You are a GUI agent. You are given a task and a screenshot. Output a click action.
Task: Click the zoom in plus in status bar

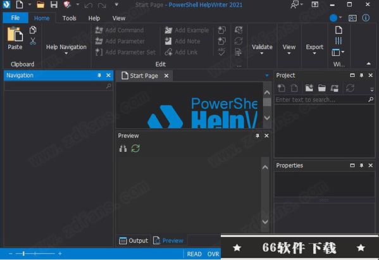click(x=59, y=254)
